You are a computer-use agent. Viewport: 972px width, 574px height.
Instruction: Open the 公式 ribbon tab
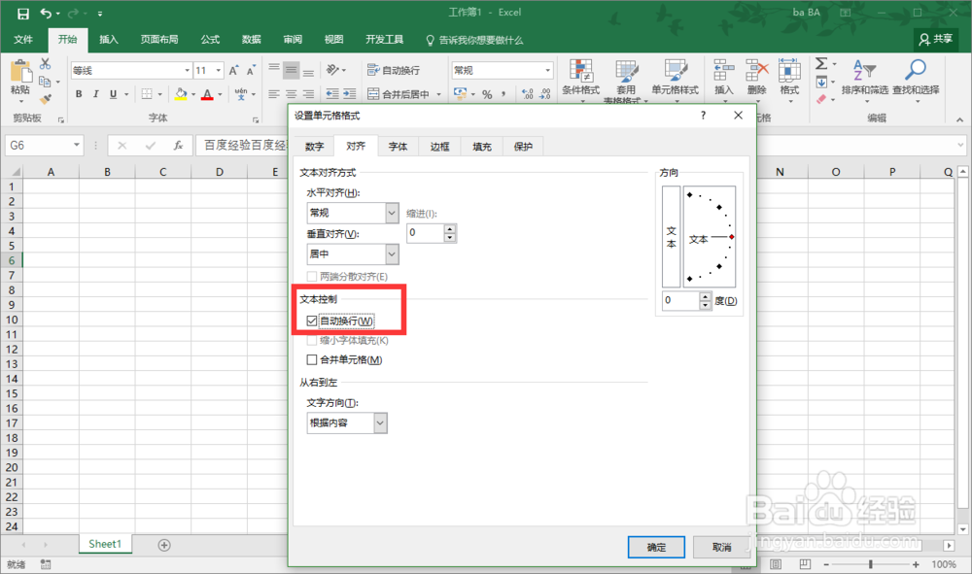tap(210, 40)
